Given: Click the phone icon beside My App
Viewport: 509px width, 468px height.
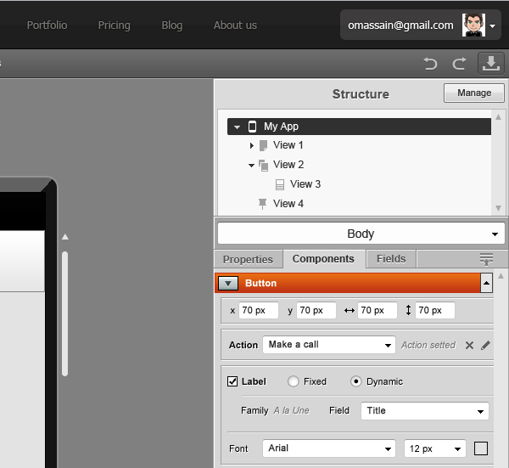Looking at the screenshot, I should pyautogui.click(x=252, y=127).
